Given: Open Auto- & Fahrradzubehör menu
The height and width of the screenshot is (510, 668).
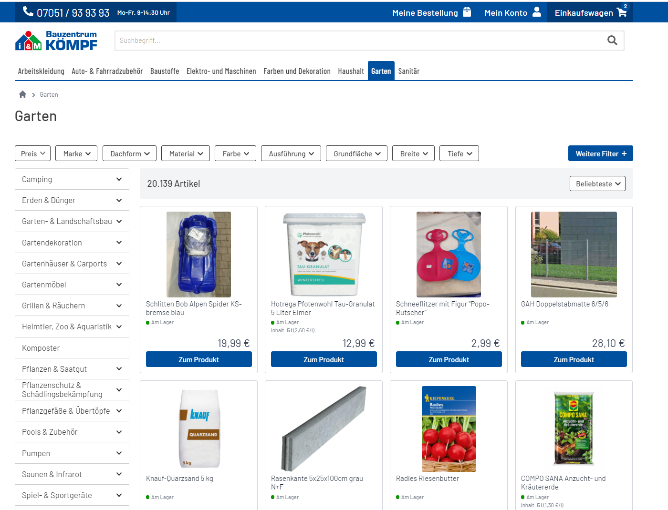Looking at the screenshot, I should coord(107,71).
